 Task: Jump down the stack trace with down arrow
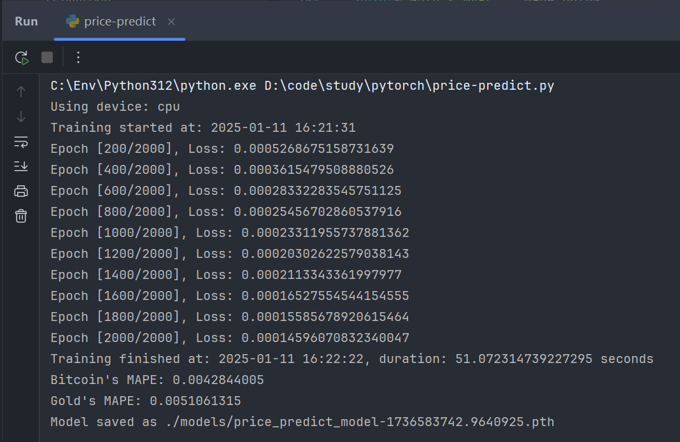[21, 117]
